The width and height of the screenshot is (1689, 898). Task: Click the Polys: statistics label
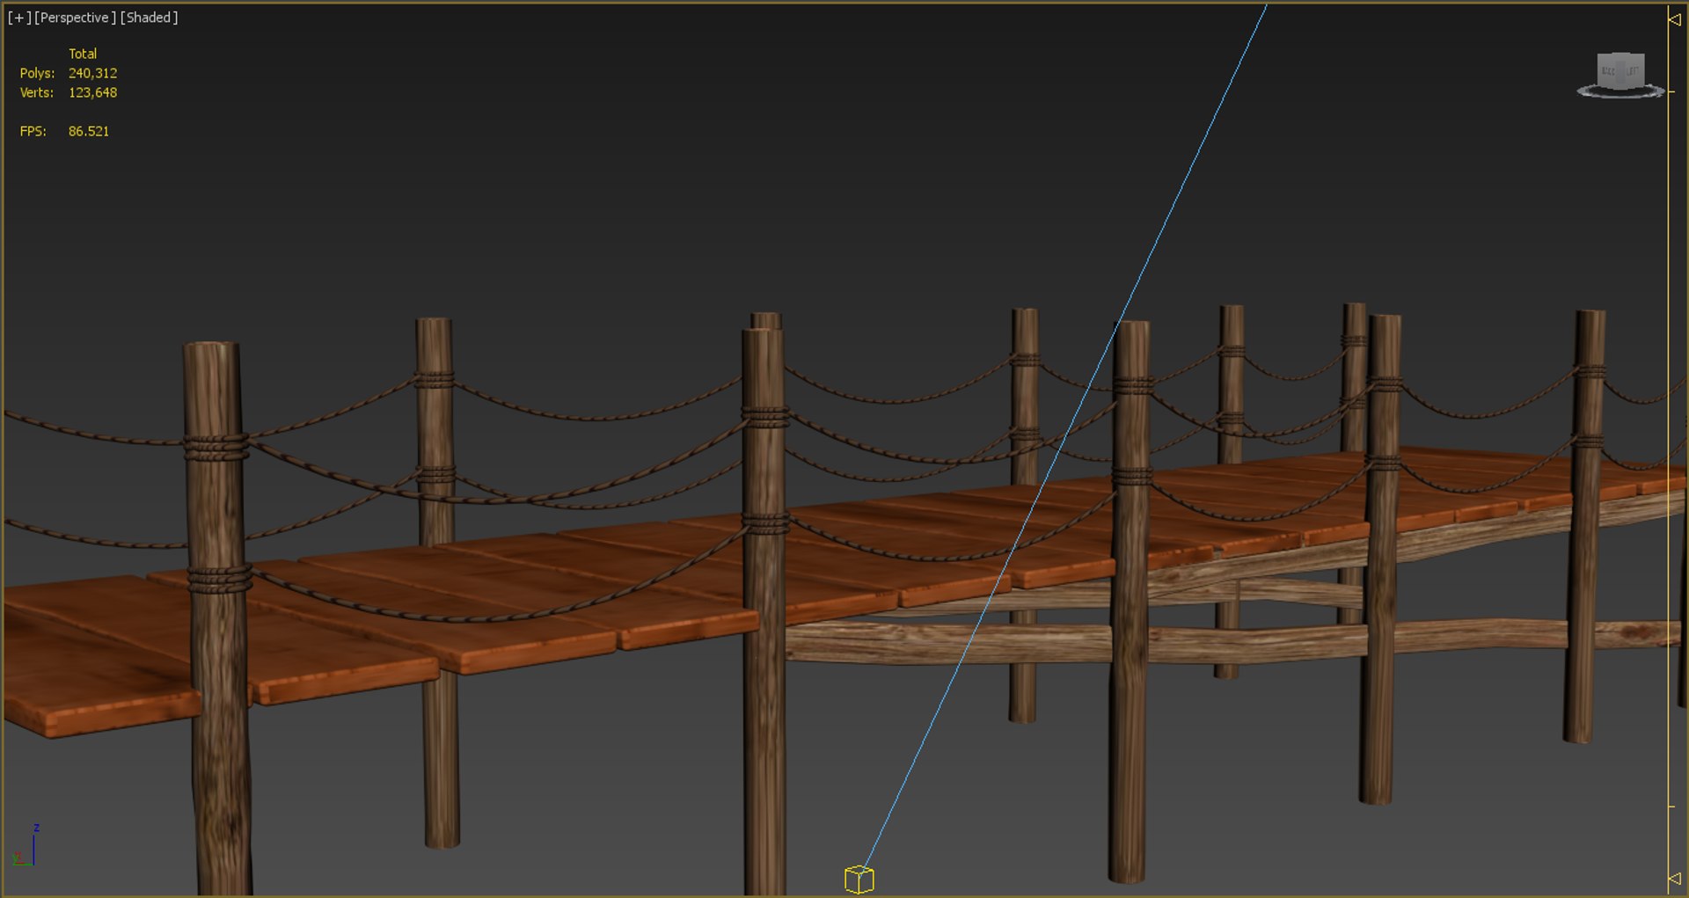tap(37, 73)
